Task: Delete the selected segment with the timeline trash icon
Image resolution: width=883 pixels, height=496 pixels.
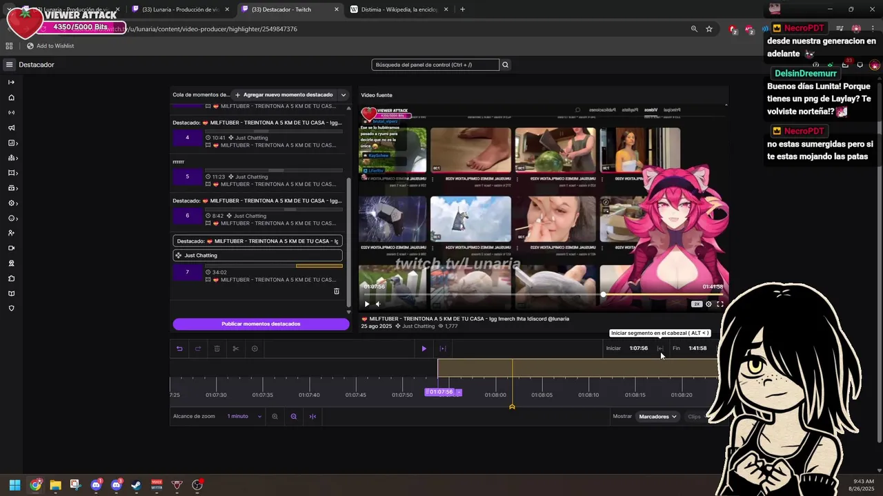Action: tap(217, 349)
